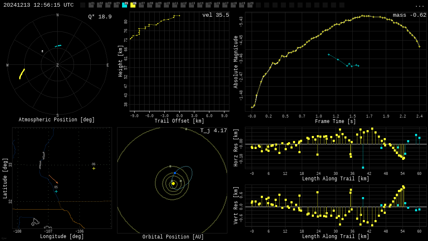Click the blue Earth dot in orbital plot
Image resolution: width=428 pixels, height=241 pixels.
[175, 173]
